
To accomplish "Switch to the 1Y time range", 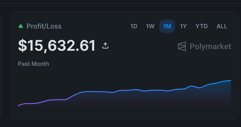I will 183,26.
